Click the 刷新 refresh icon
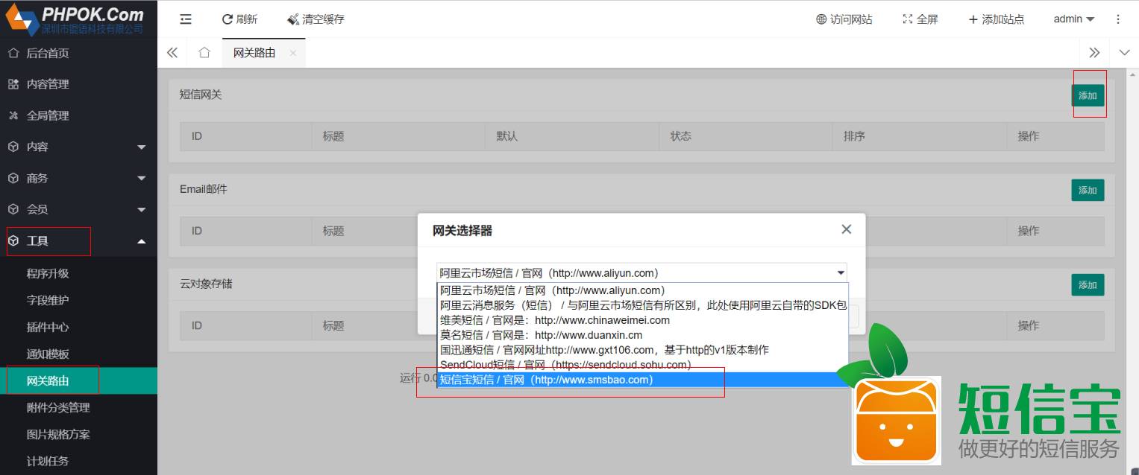This screenshot has width=1139, height=475. (x=228, y=19)
